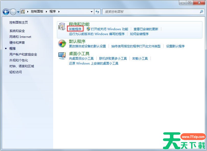207x151 pixels.
Task: Open 卸载小工具 link
Action: coord(140,58)
